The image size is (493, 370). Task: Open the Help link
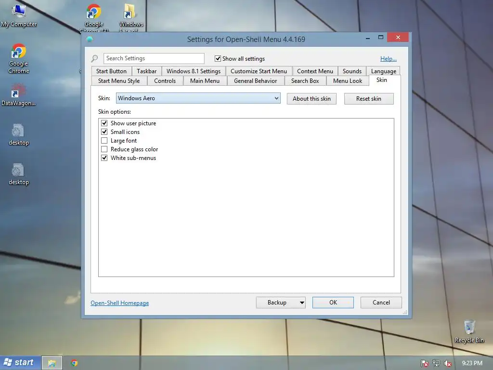click(389, 58)
